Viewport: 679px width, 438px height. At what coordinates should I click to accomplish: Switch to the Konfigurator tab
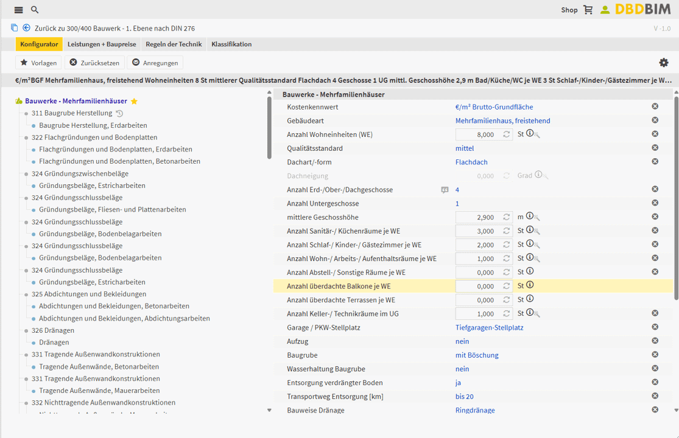pos(39,44)
